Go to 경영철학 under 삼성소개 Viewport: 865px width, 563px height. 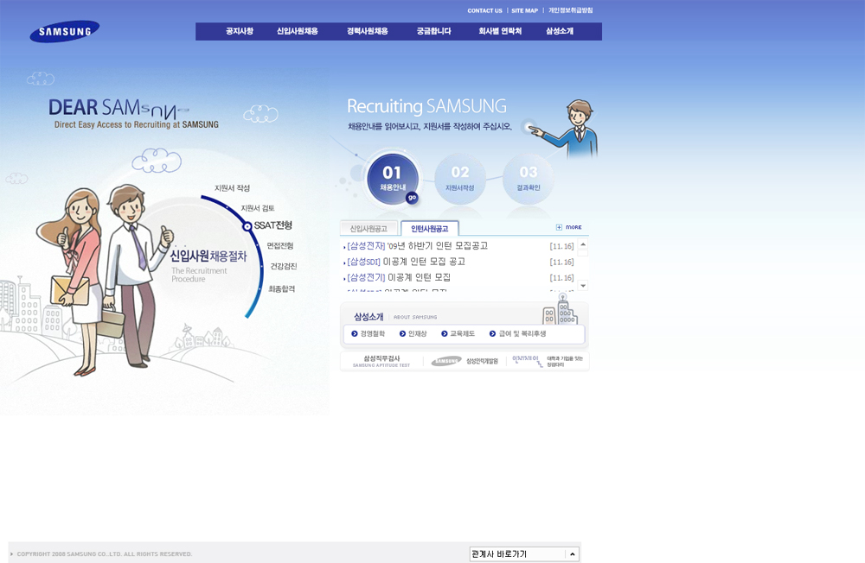pyautogui.click(x=372, y=333)
